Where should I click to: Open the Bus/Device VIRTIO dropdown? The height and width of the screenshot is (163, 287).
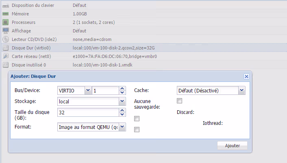88,90
